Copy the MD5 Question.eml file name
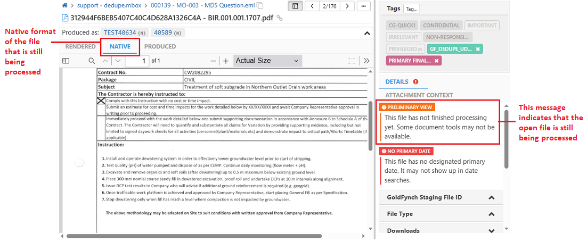This screenshot has width=587, height=242. pyautogui.click(x=261, y=6)
